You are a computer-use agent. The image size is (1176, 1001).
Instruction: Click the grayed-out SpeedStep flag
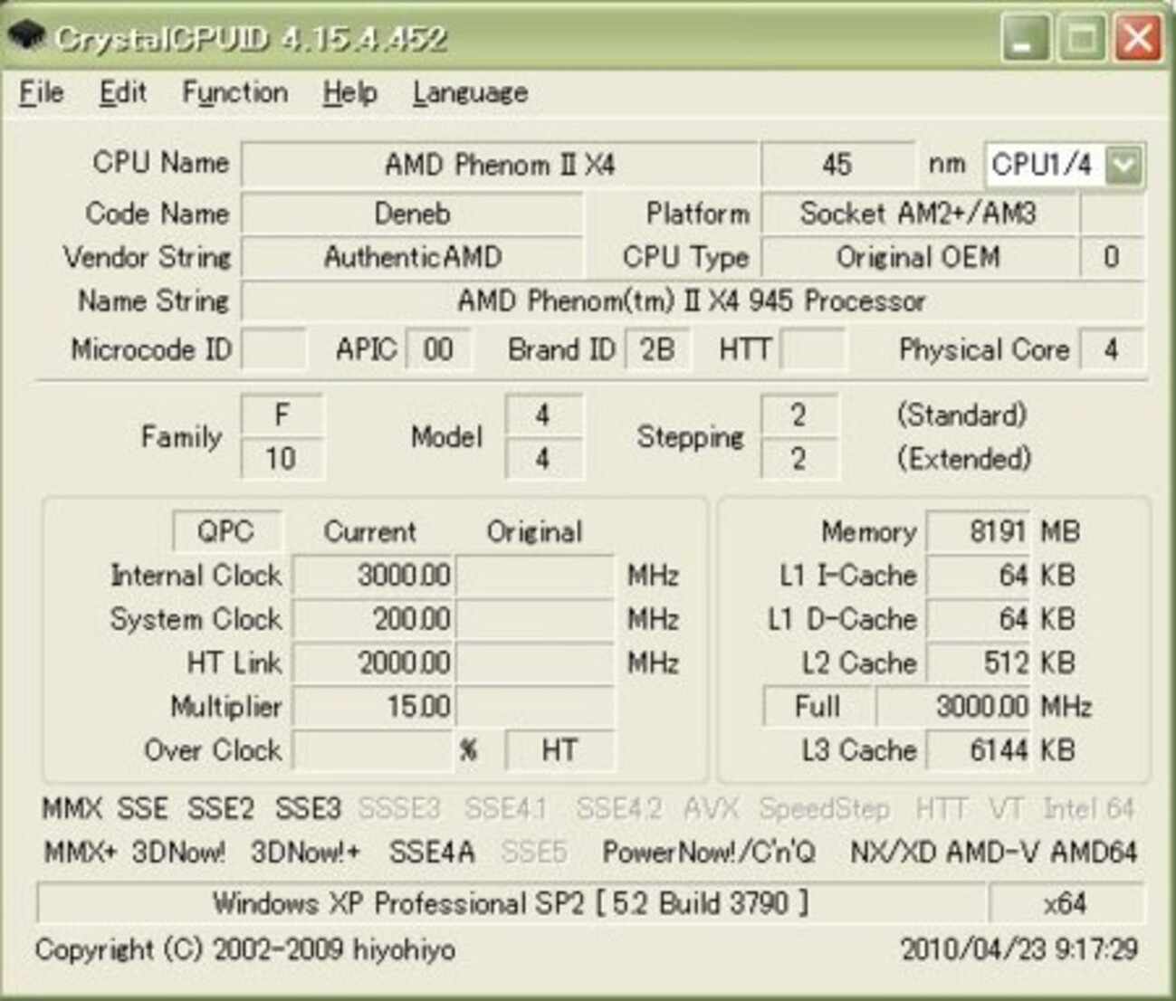point(824,808)
